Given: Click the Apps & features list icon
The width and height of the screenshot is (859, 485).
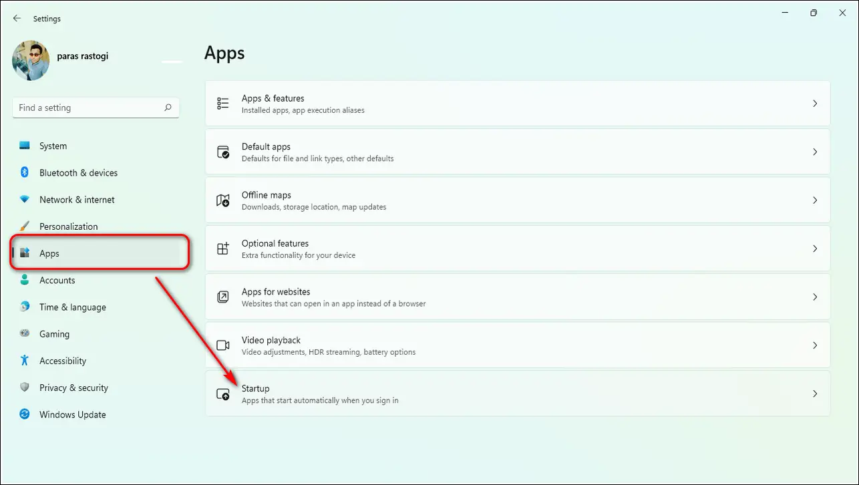Looking at the screenshot, I should pyautogui.click(x=223, y=104).
